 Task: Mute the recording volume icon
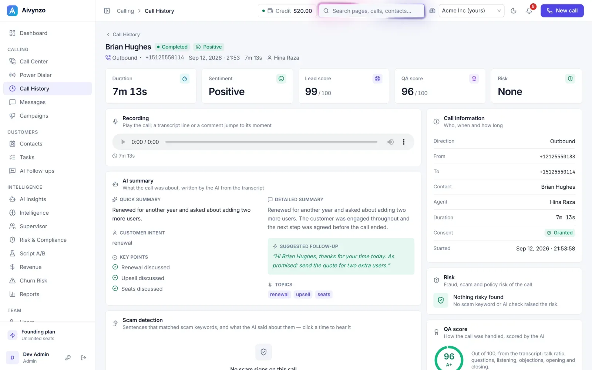(390, 142)
